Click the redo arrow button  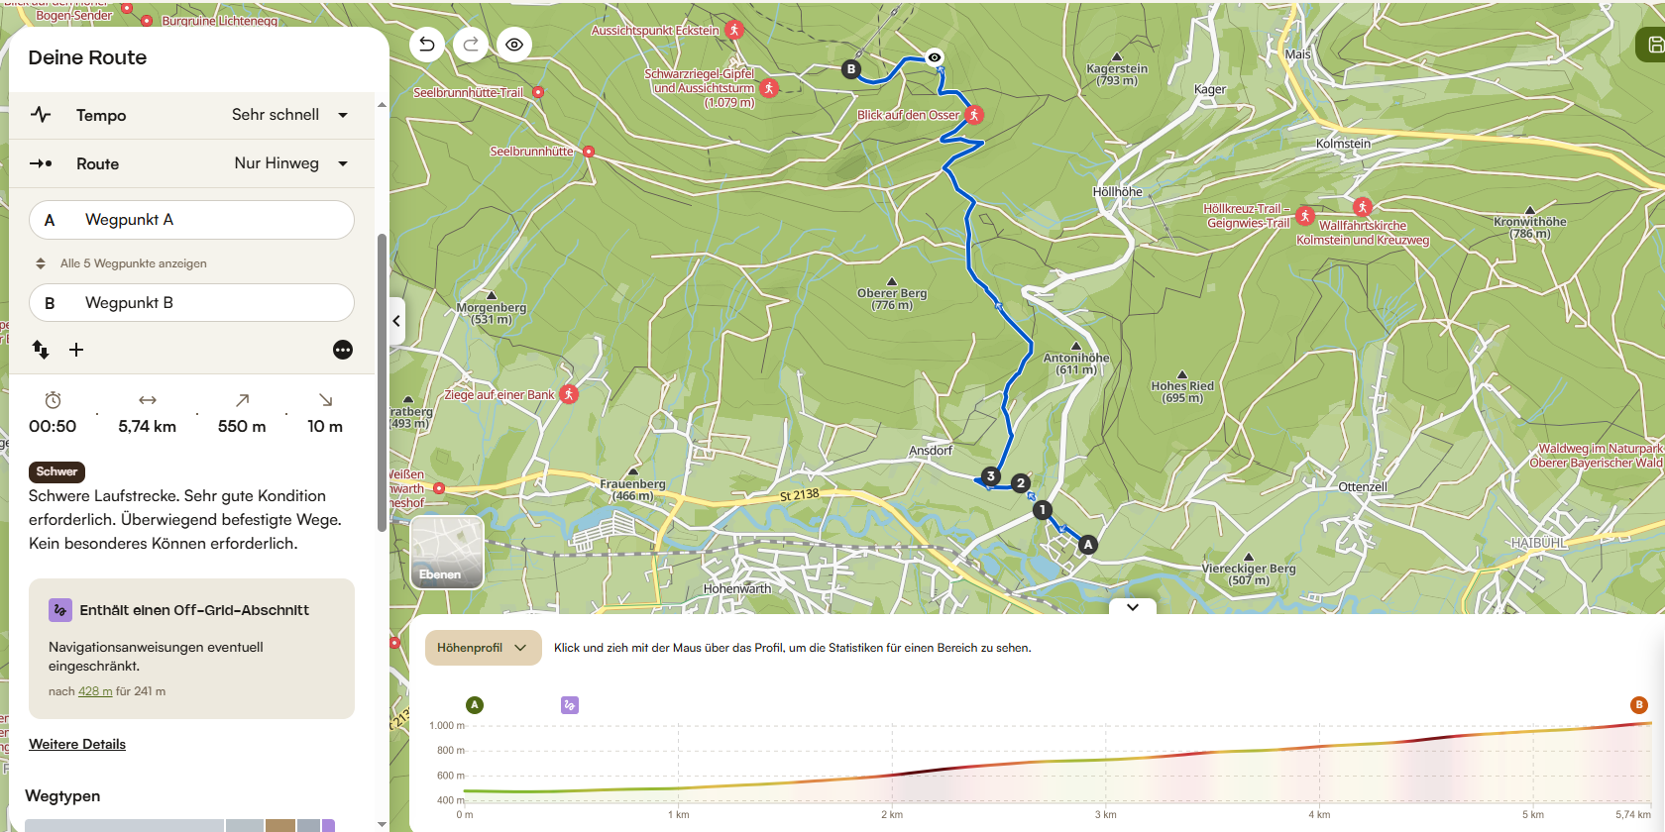pyautogui.click(x=471, y=45)
